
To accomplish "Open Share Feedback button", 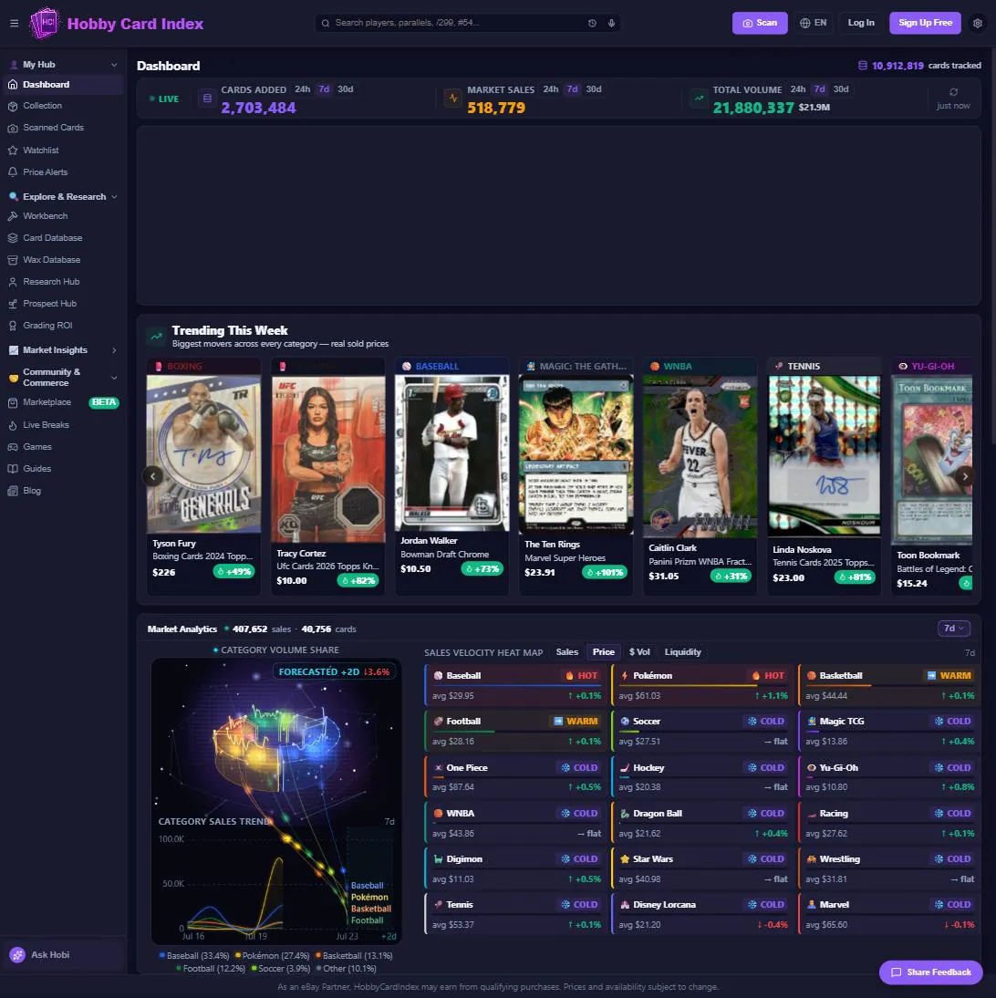I will tap(930, 972).
